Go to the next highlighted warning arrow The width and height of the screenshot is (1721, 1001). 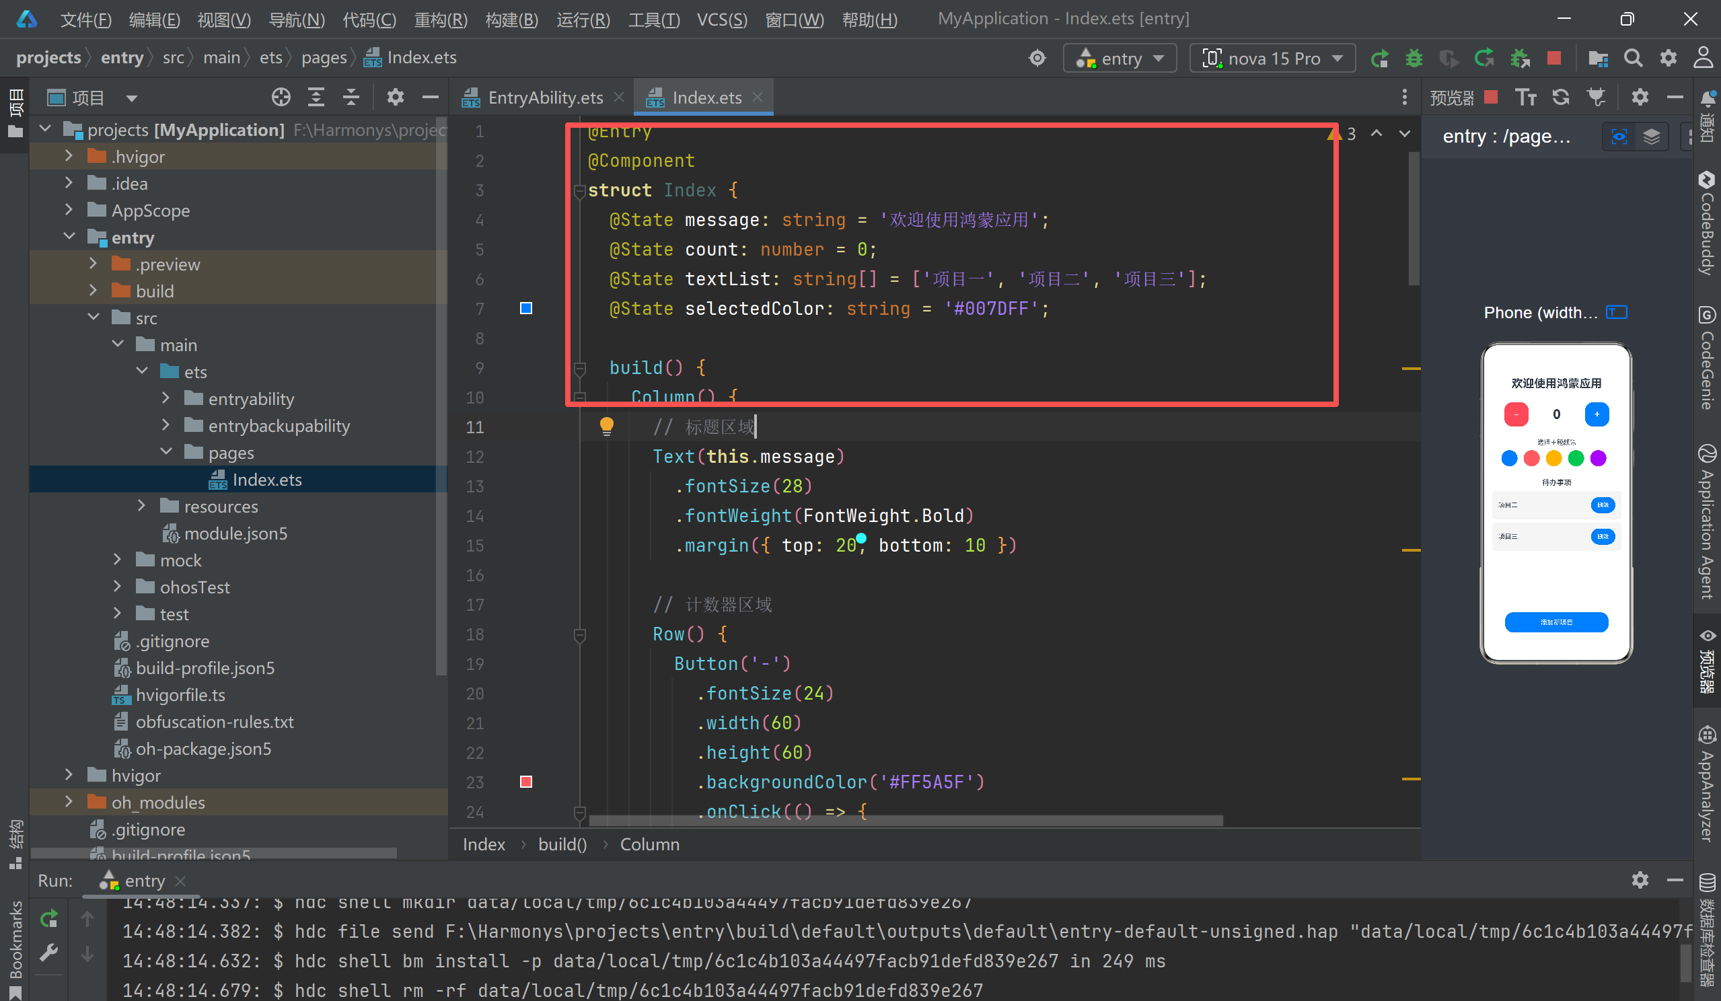coord(1404,134)
